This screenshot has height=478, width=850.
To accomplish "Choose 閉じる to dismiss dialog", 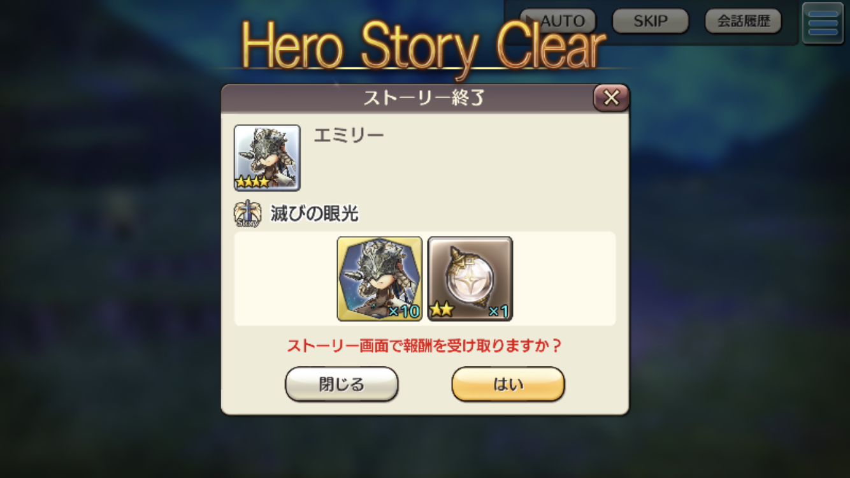I will (x=342, y=384).
